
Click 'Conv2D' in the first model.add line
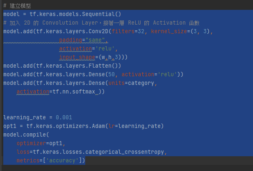click(98, 31)
